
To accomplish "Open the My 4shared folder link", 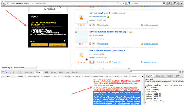I will point(120,13).
